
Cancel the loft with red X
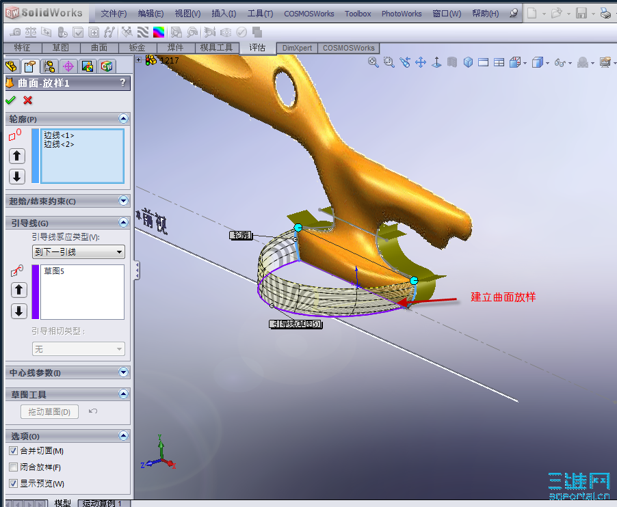click(x=27, y=100)
